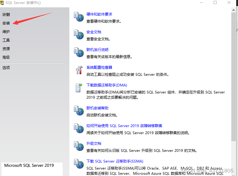Click 下载 SQL Server 迁移助手(SSMA) link
The image size is (238, 176).
(x=115, y=161)
